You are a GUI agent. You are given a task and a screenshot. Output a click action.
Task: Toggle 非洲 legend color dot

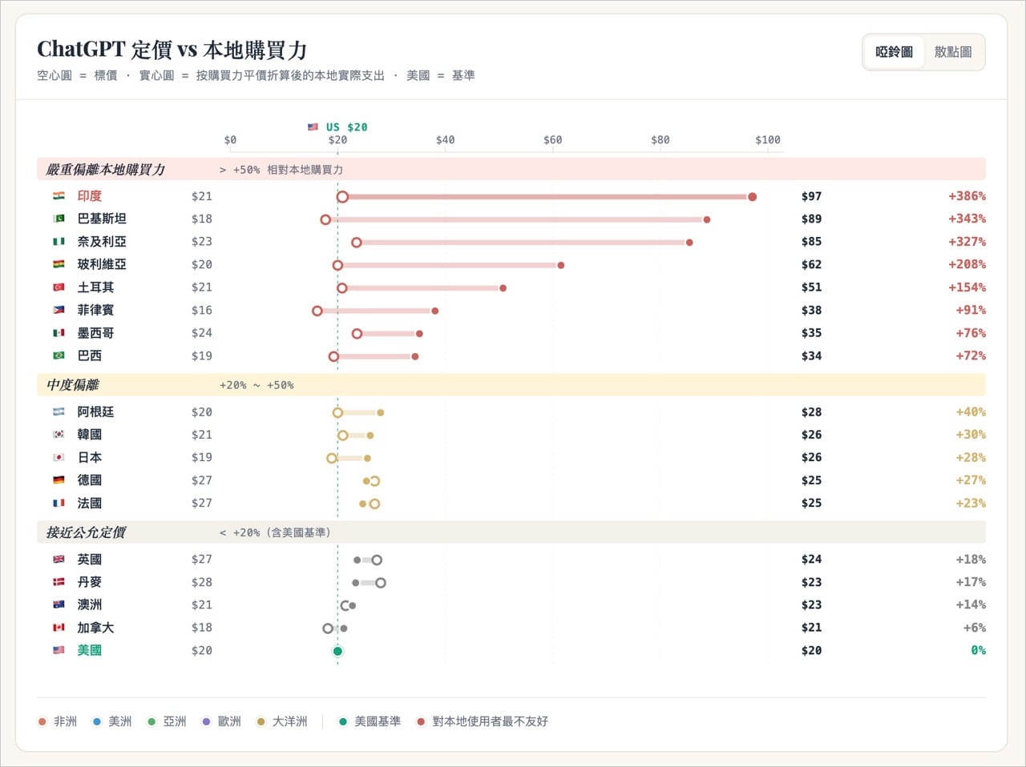(x=42, y=721)
